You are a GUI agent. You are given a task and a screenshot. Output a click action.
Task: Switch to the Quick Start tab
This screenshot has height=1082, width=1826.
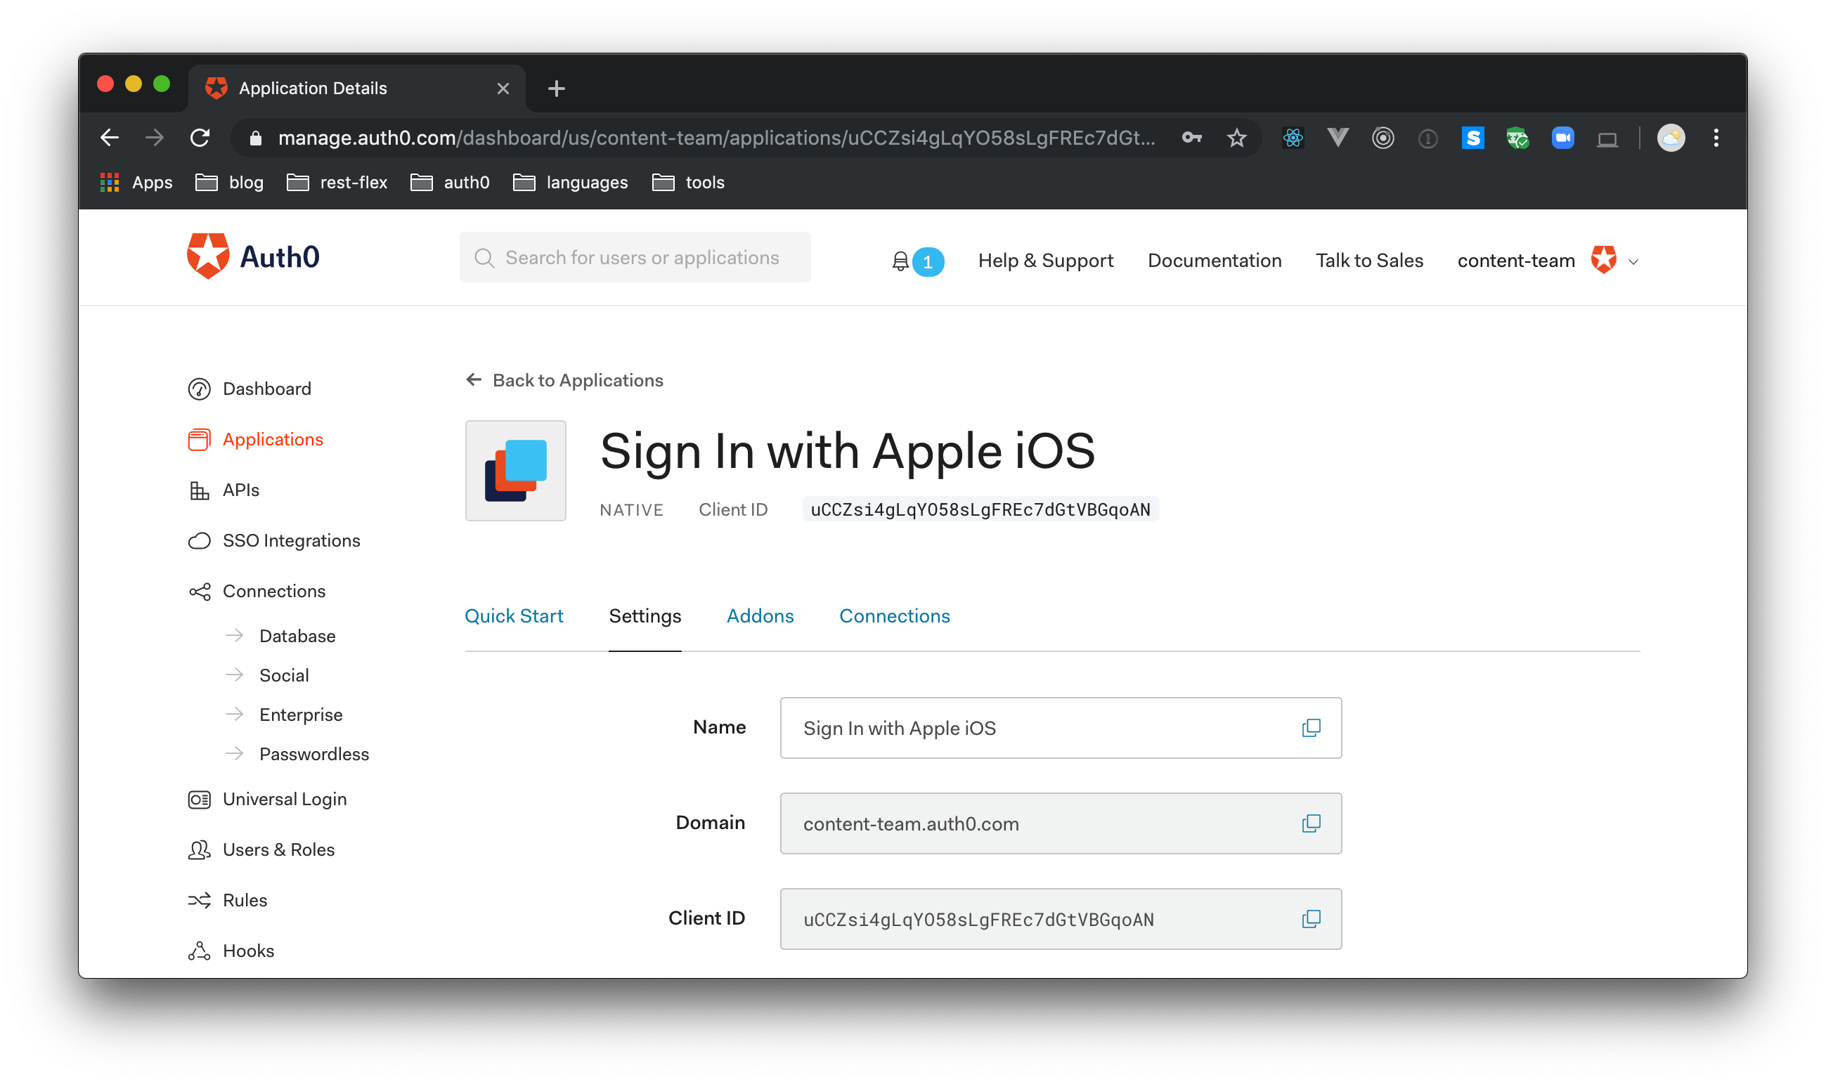[x=513, y=616]
